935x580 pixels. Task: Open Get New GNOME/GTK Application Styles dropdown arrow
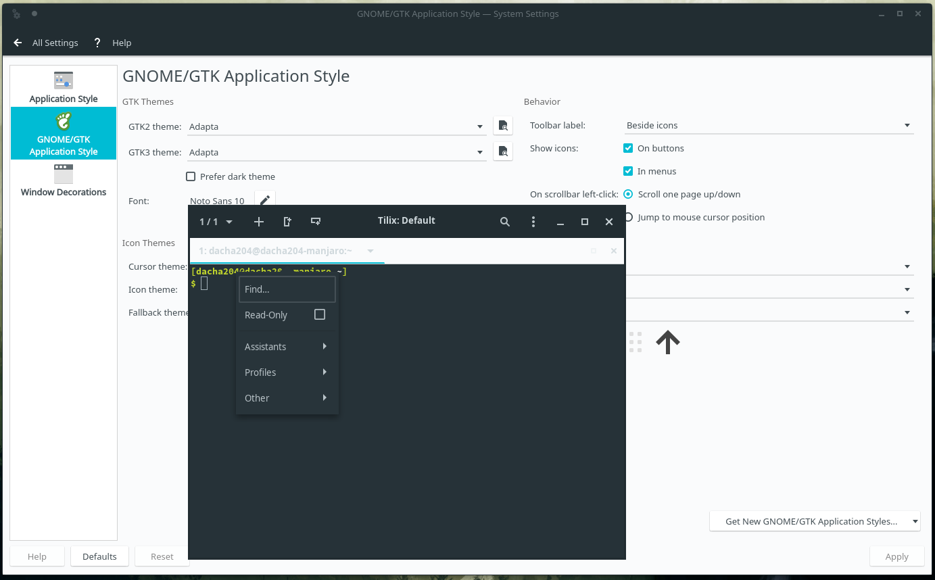915,521
